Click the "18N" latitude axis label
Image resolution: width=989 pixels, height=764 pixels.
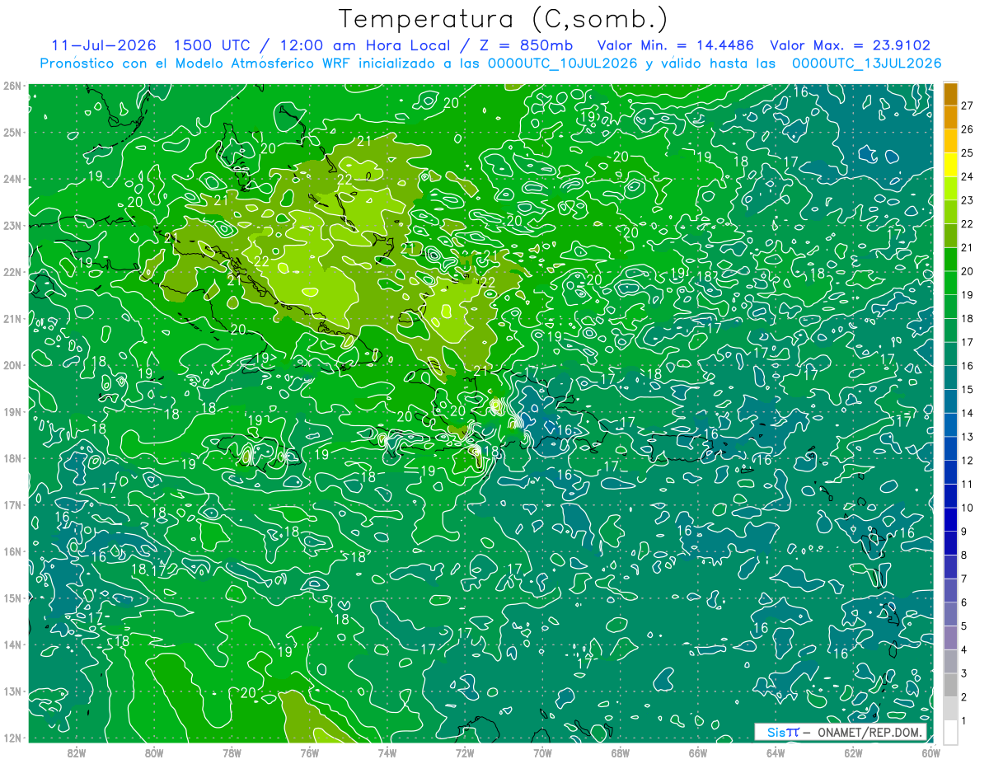point(12,458)
